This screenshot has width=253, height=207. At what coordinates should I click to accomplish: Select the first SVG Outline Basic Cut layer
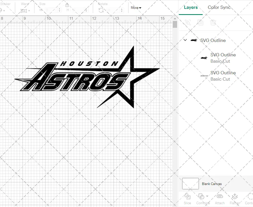pyautogui.click(x=223, y=58)
